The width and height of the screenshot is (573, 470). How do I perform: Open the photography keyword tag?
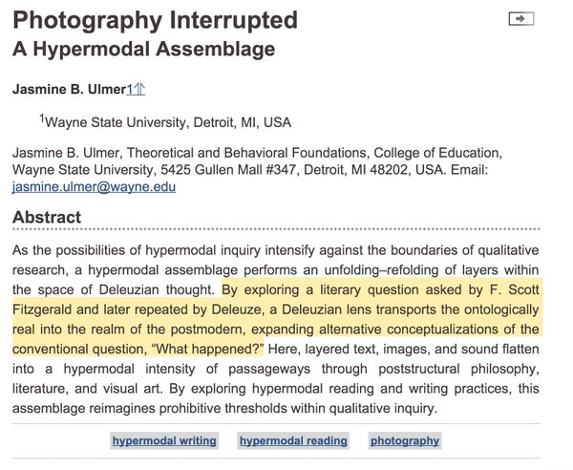[x=405, y=440]
